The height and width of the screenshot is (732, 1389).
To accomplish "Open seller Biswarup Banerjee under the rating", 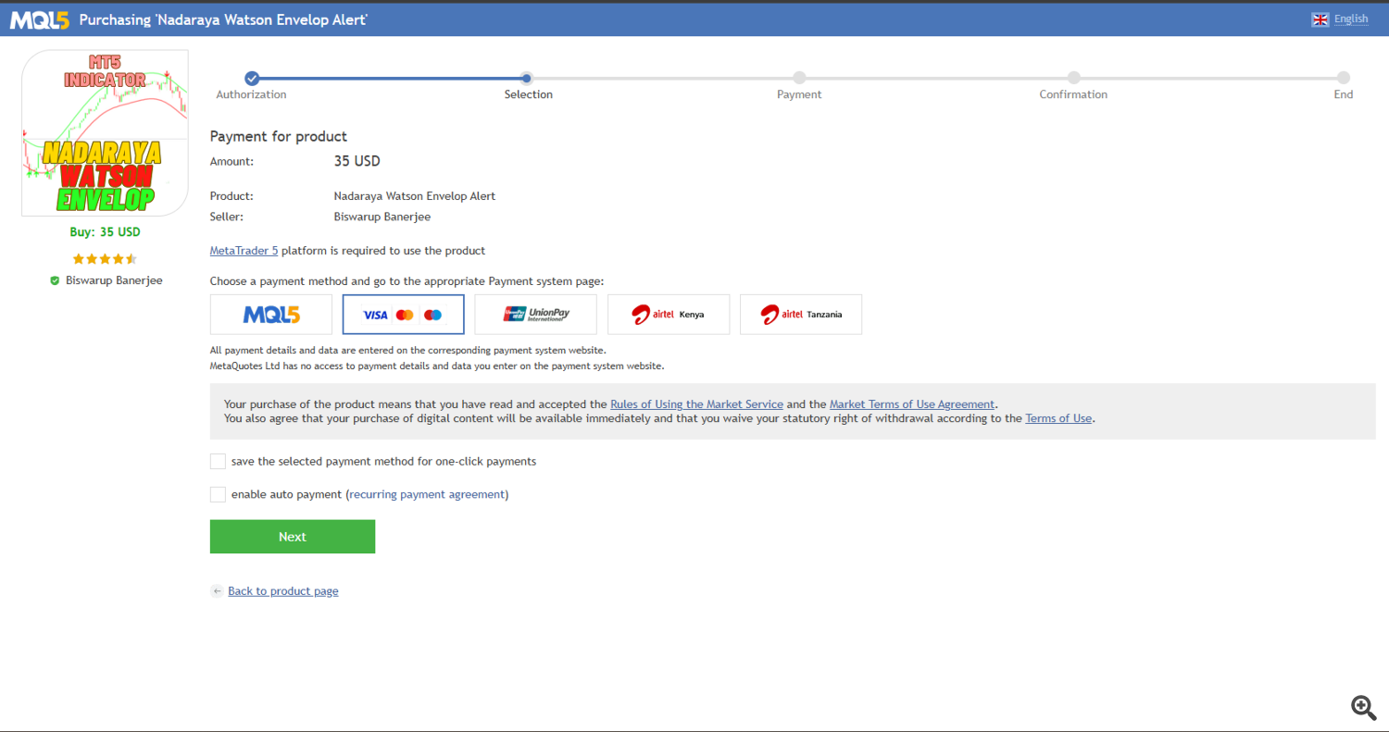I will (114, 280).
